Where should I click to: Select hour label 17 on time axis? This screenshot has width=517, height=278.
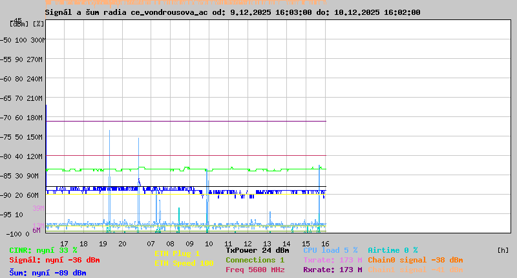click(x=64, y=244)
